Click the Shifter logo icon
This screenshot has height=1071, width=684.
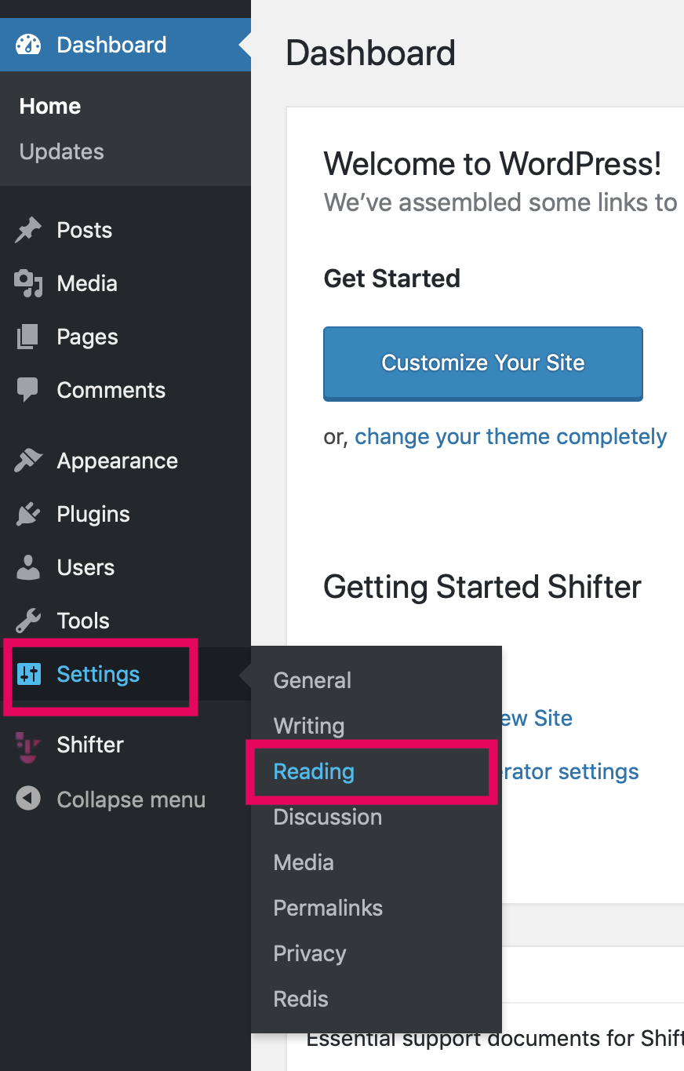(x=28, y=745)
